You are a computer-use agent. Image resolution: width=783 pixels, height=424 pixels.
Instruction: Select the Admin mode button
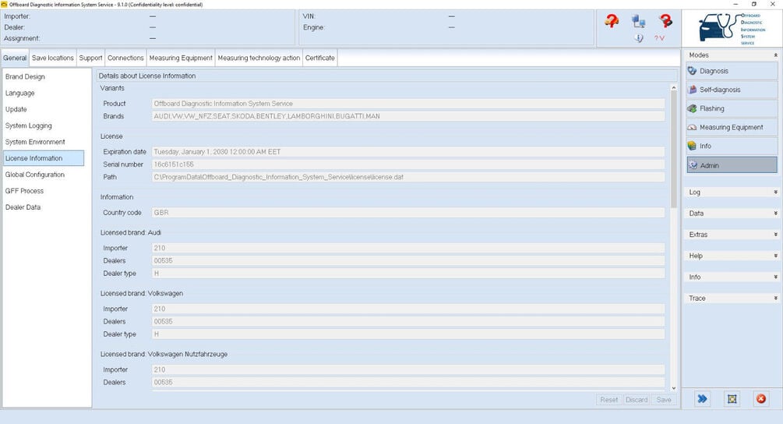coord(732,165)
